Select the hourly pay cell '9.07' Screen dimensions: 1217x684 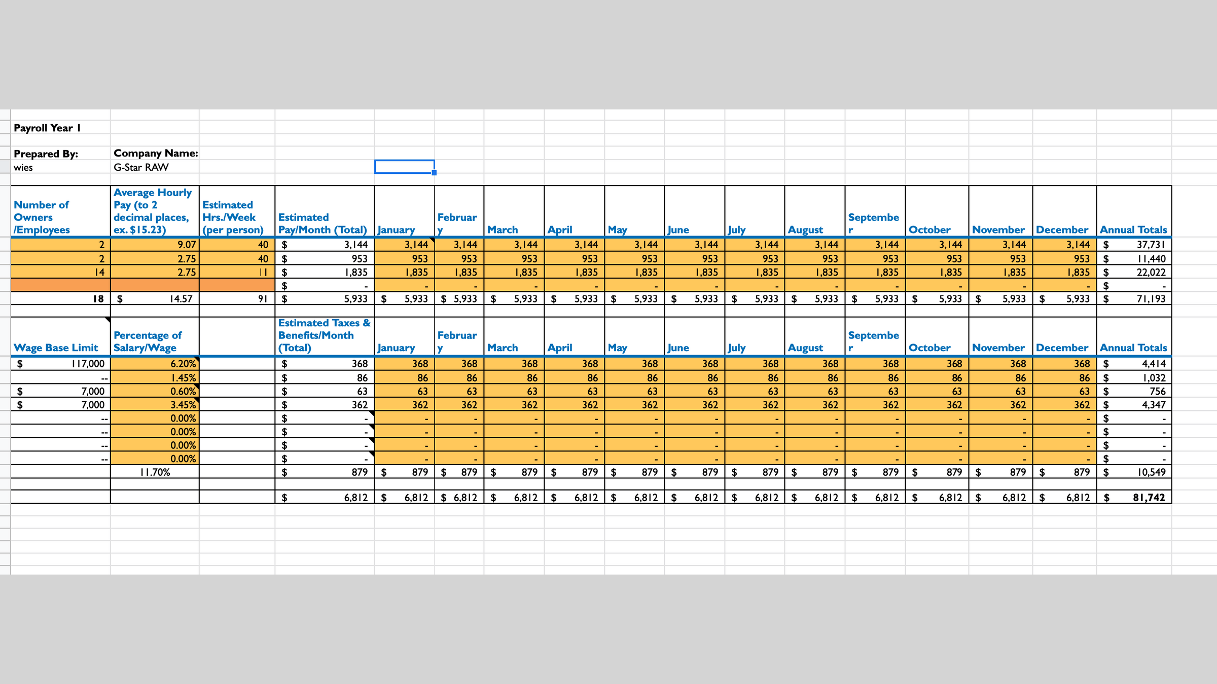point(155,245)
